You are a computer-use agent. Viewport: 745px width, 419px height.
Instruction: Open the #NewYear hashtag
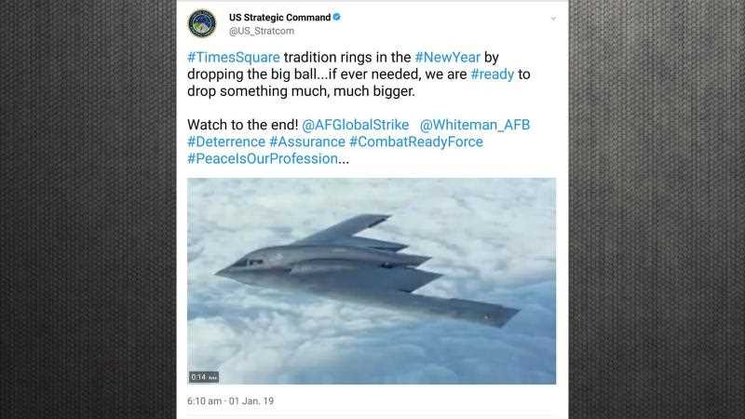coord(447,58)
